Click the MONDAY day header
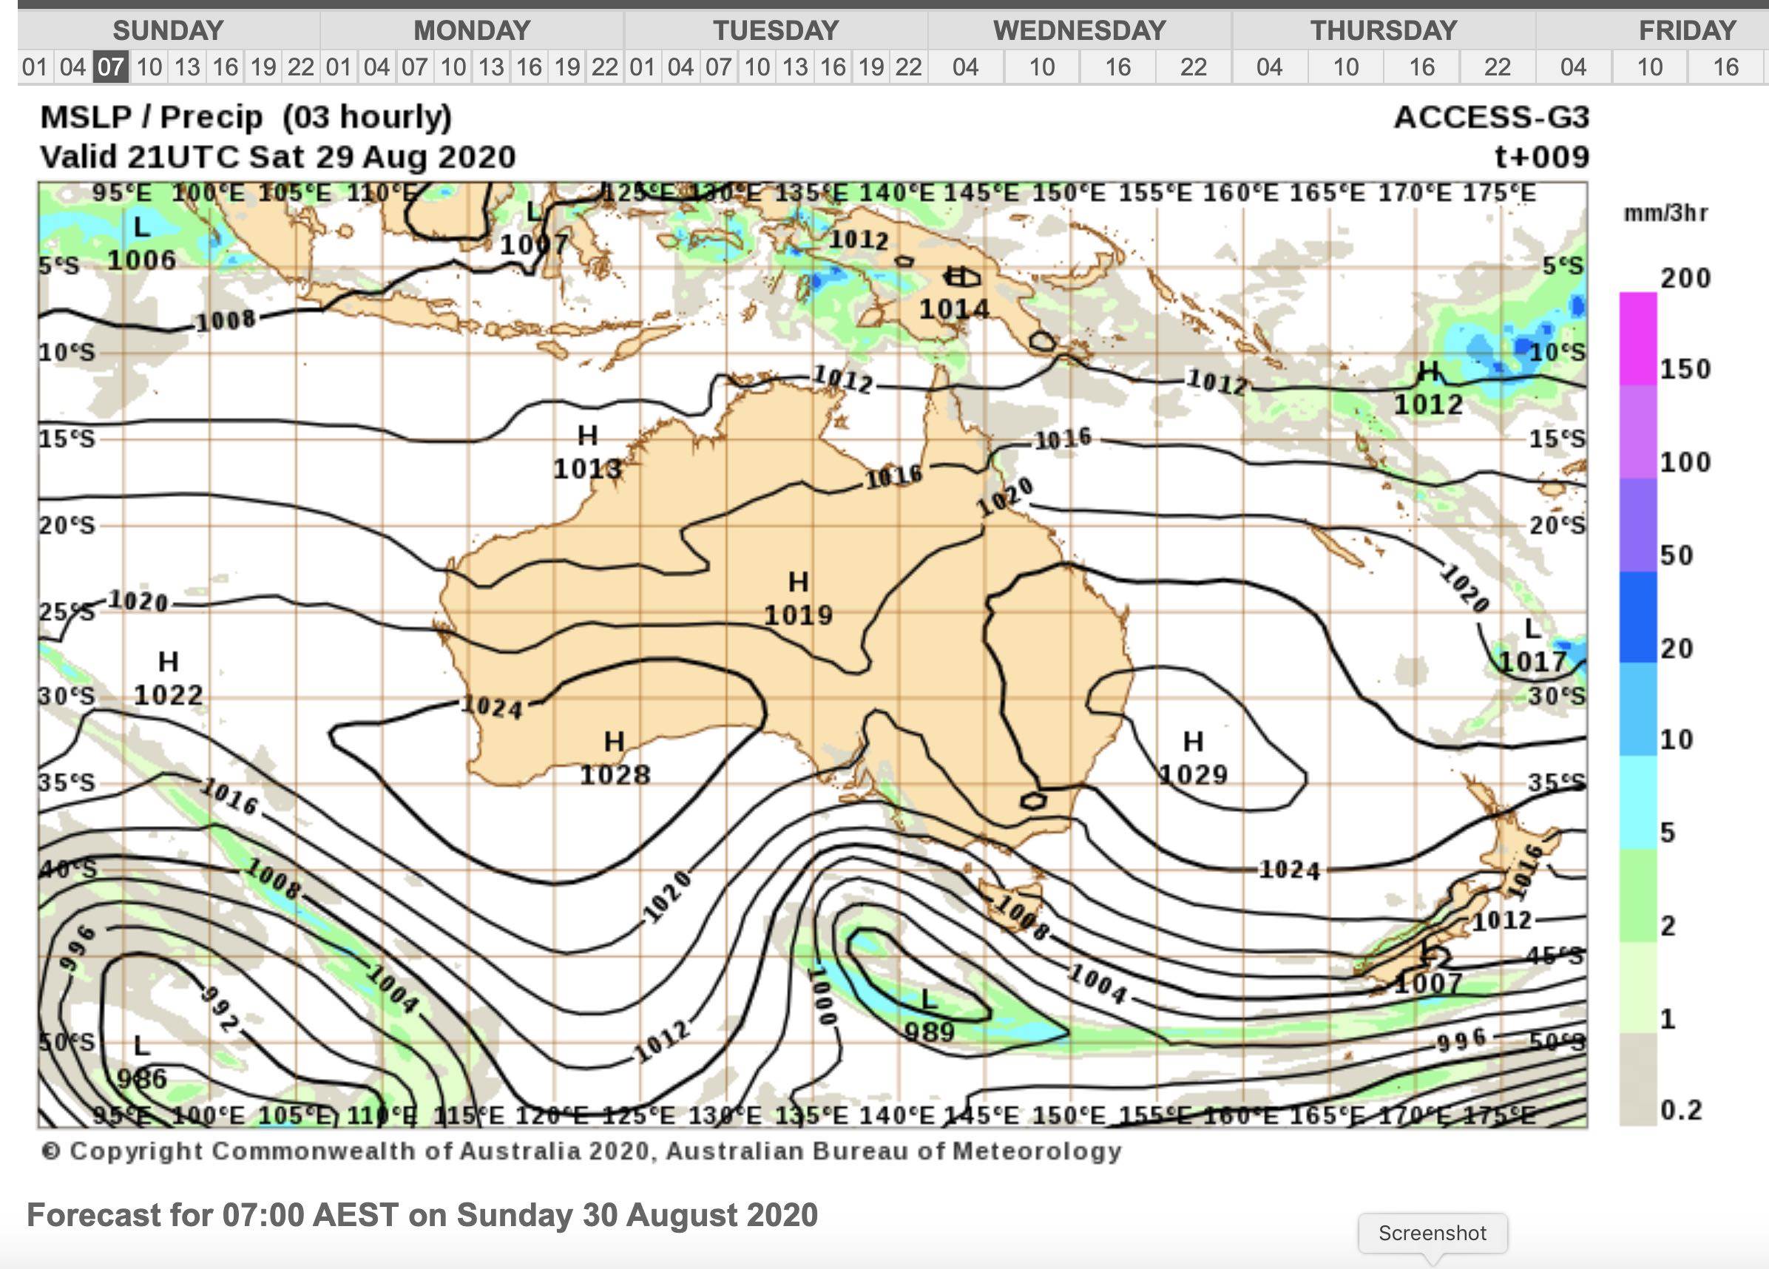Screen dimensions: 1769x1269 click(472, 30)
